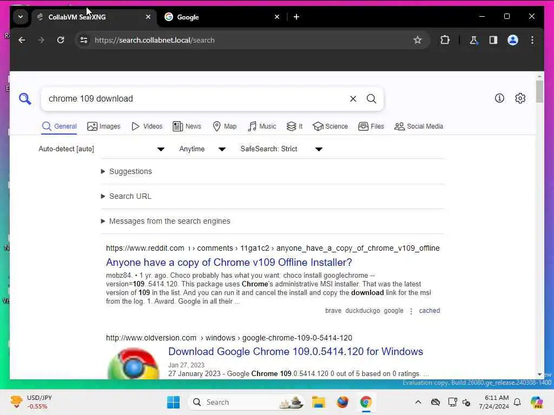Open the oldversion.com result URL
The image size is (554, 415).
(229, 338)
